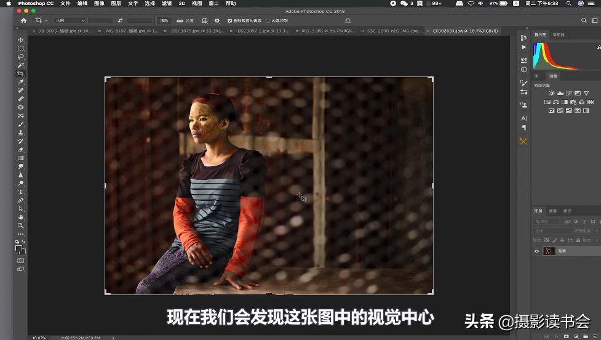Add Color Balance adjustment
Image resolution: width=601 pixels, height=340 pixels.
555,102
